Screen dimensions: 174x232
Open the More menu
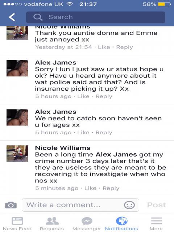coord(156,224)
